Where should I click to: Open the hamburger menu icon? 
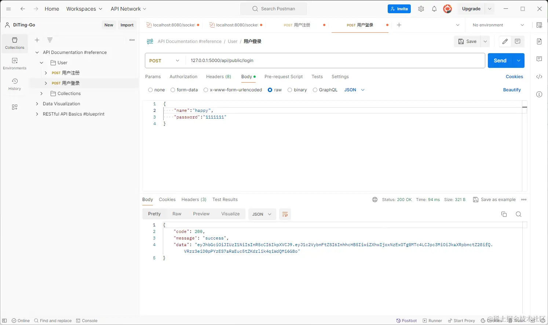click(8, 9)
